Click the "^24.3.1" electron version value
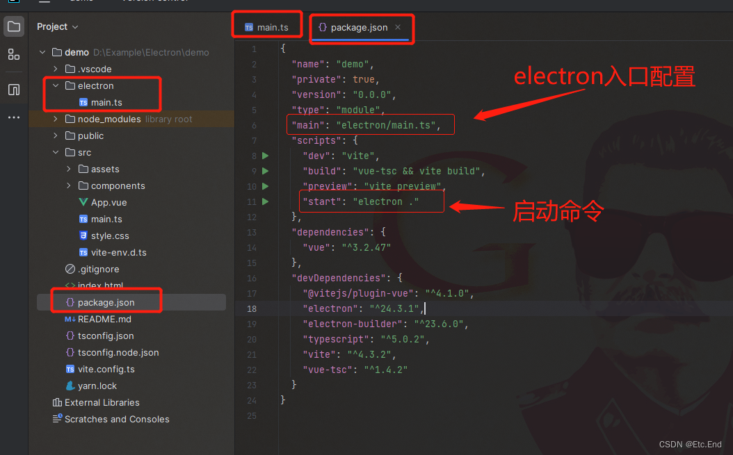The image size is (733, 455). point(394,309)
